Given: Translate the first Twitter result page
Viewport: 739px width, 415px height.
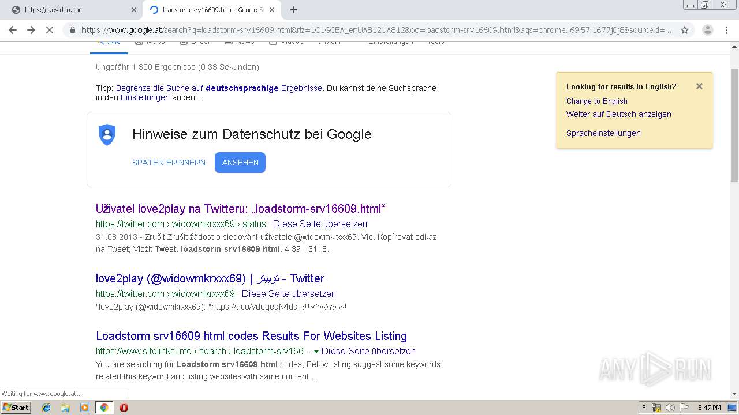Looking at the screenshot, I should (320, 224).
